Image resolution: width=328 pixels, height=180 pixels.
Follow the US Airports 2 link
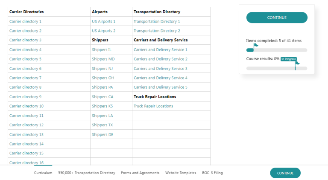(103, 31)
